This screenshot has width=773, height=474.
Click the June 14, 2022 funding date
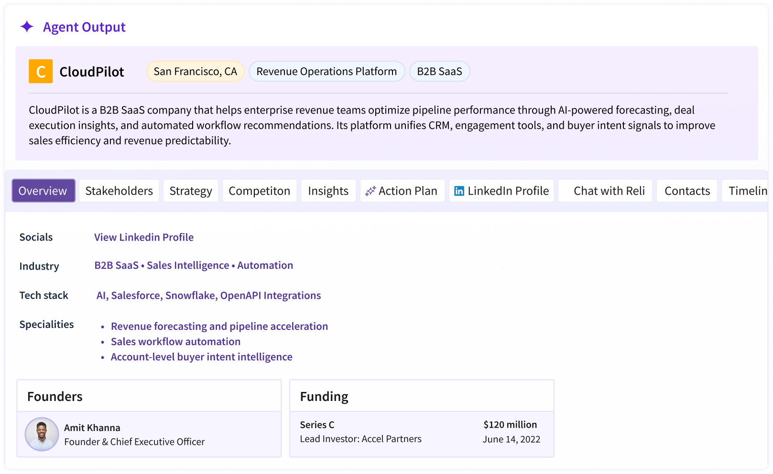pos(512,440)
